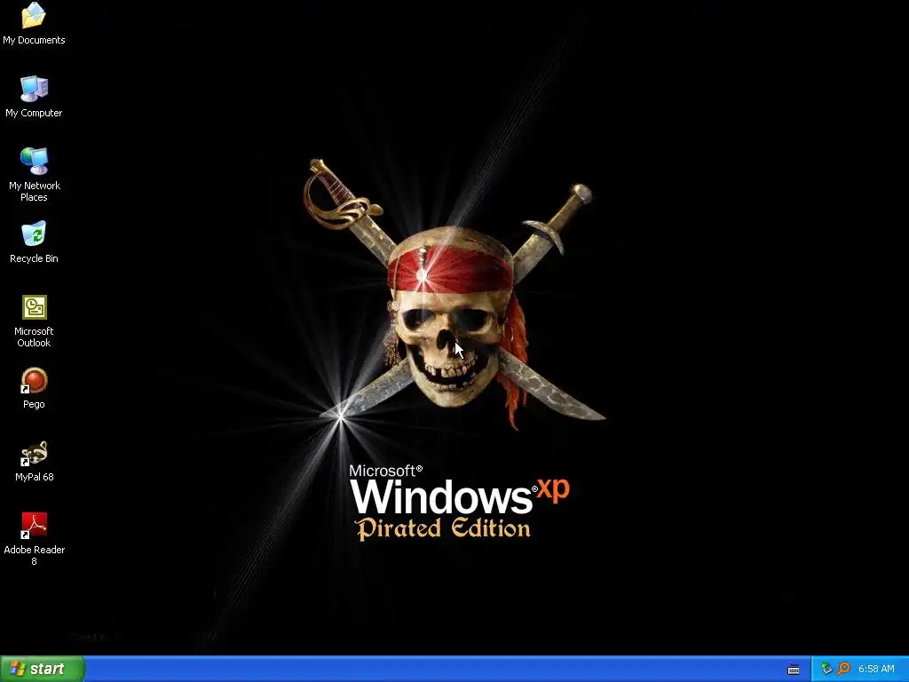
Task: Click the 6:58 AM taskbar clock
Action: 876,669
